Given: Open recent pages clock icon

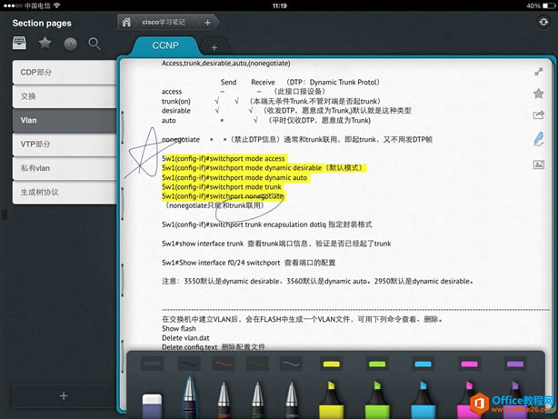Looking at the screenshot, I should [71, 44].
